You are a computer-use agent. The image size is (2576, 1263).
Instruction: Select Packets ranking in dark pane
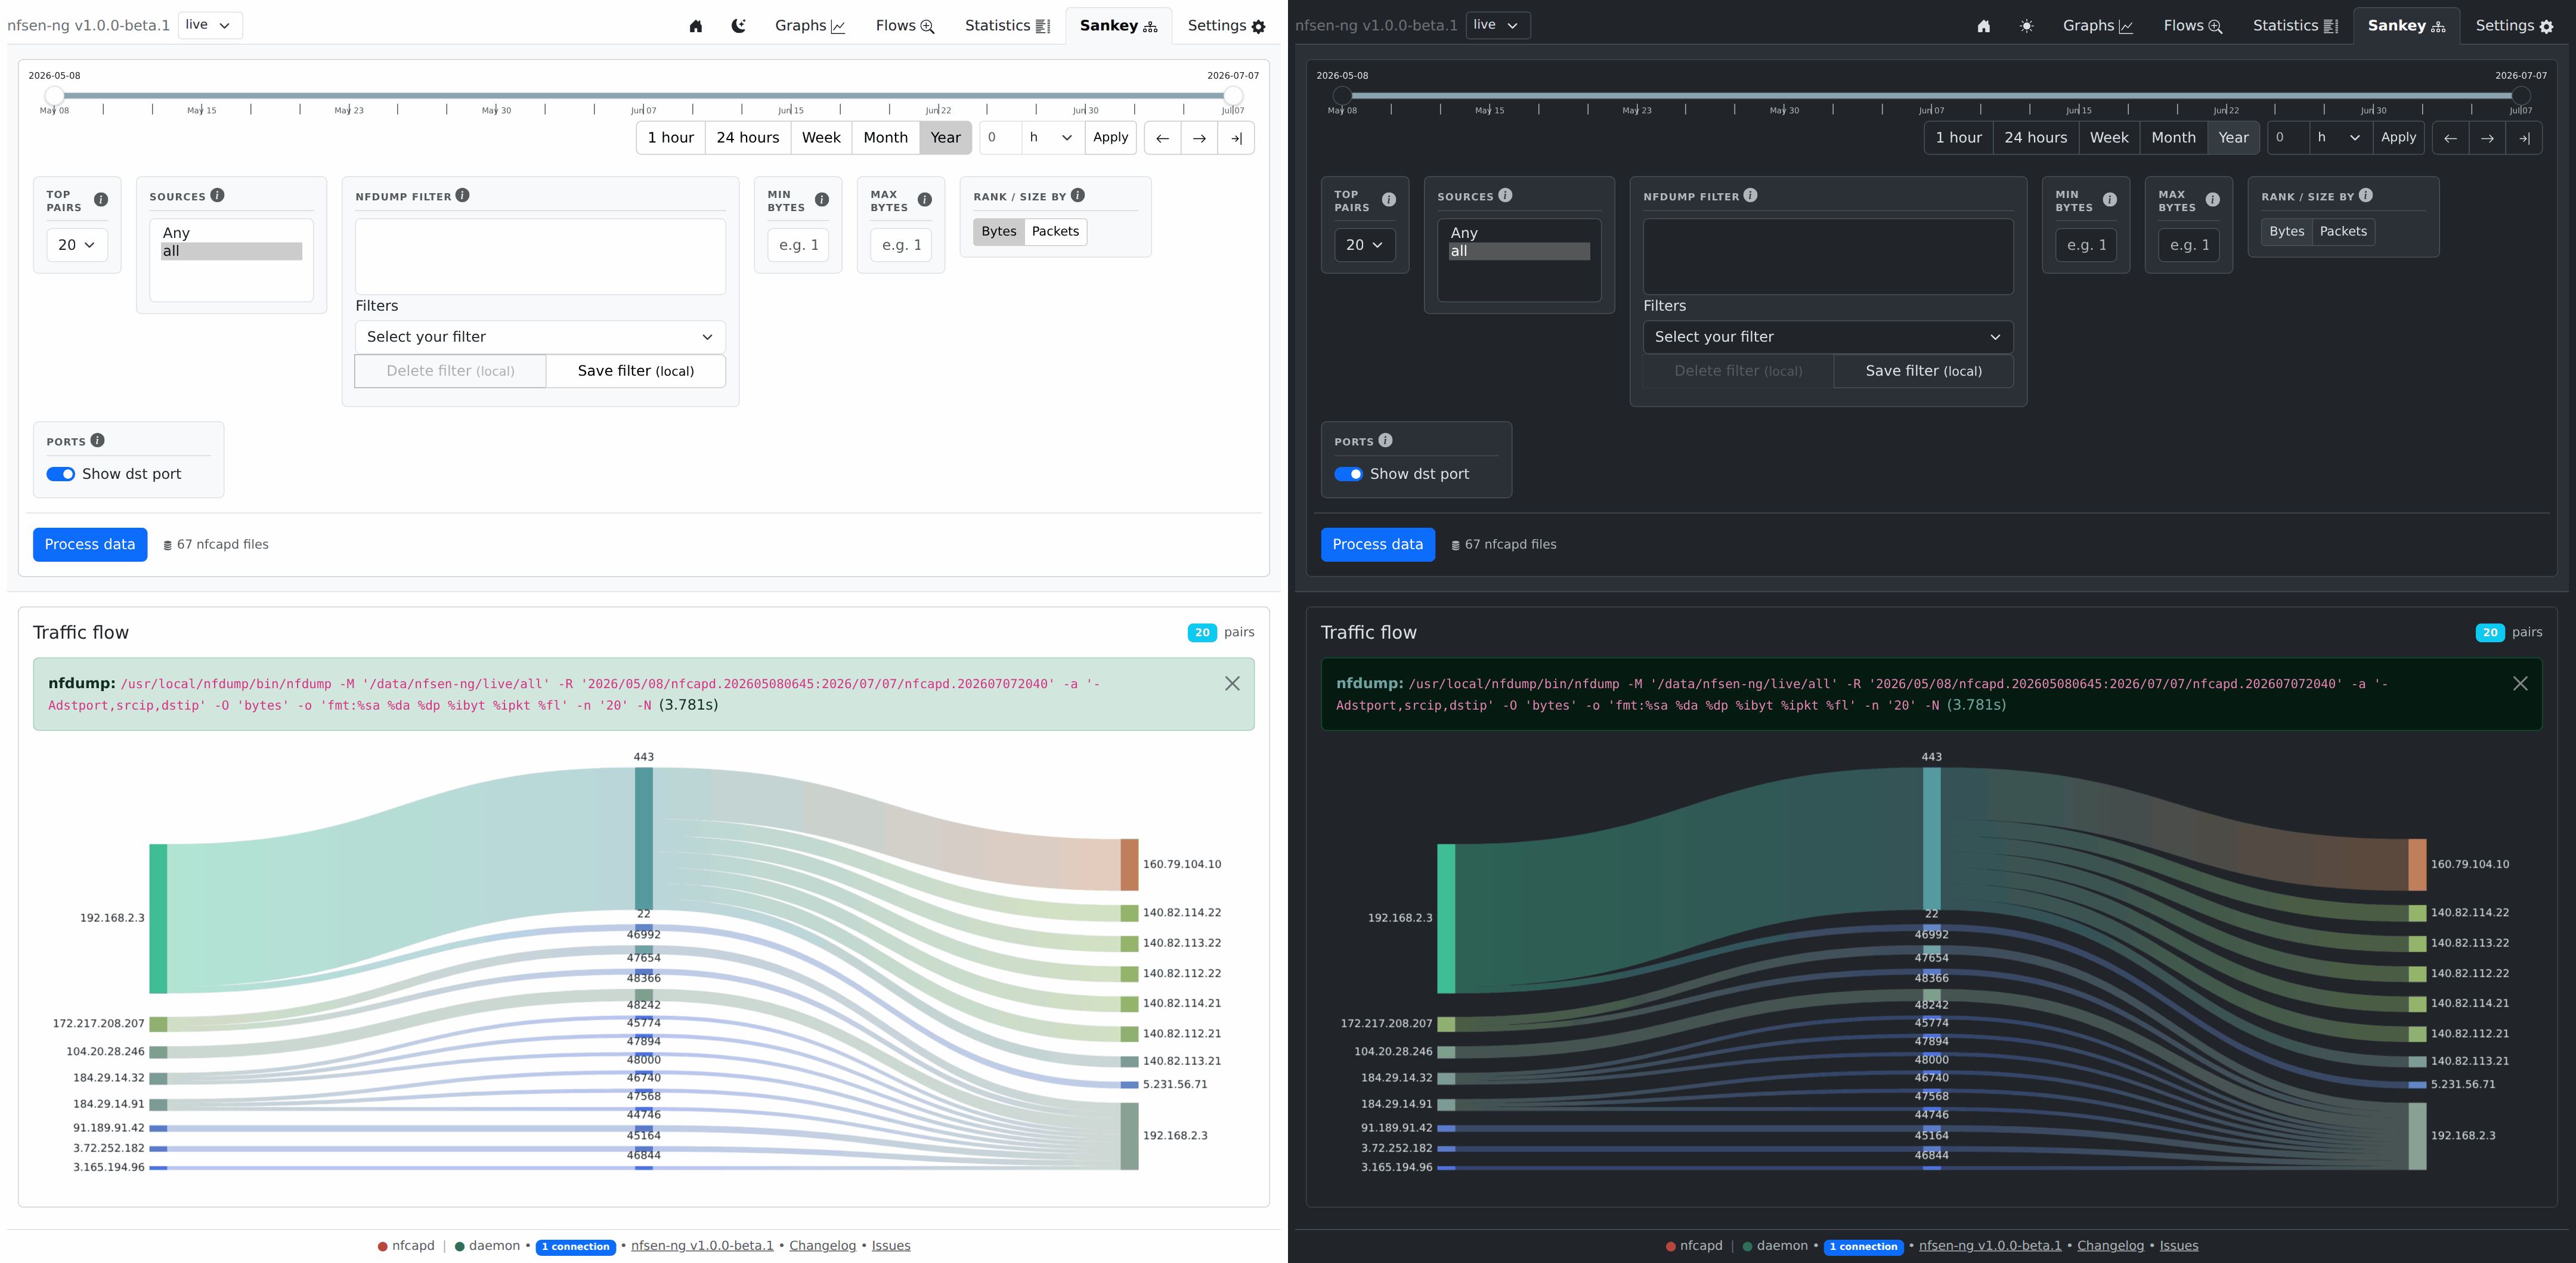click(x=2343, y=231)
